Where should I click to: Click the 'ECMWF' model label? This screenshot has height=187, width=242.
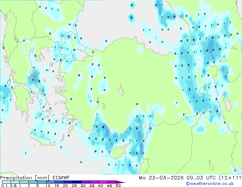(x=61, y=178)
